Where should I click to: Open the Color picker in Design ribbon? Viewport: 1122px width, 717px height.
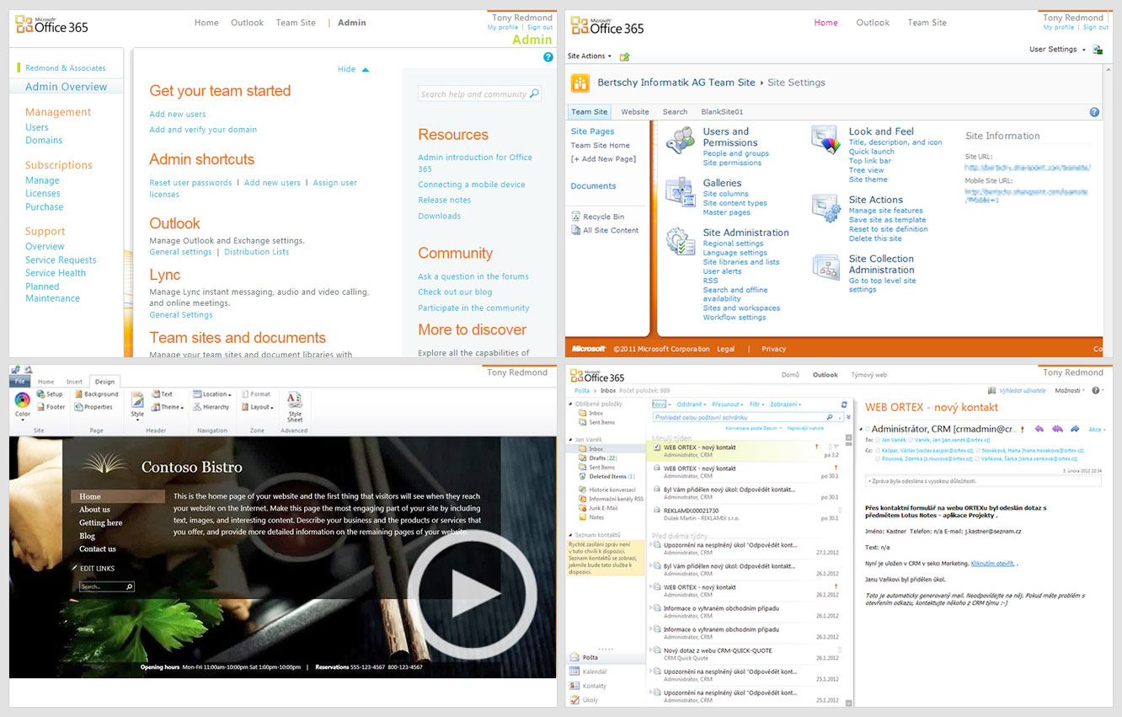(23, 402)
